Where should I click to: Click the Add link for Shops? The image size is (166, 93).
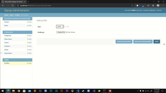pyautogui.click(x=29, y=50)
